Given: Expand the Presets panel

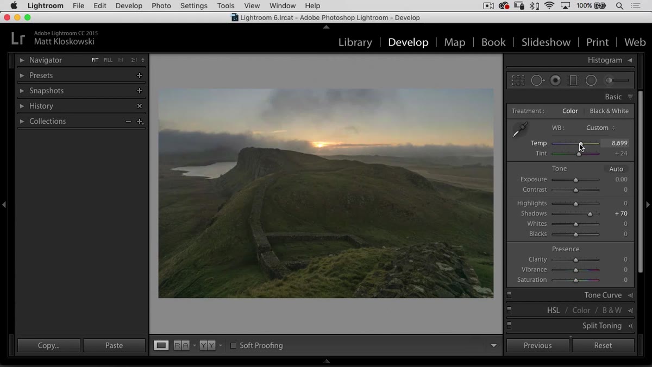Looking at the screenshot, I should tap(22, 75).
